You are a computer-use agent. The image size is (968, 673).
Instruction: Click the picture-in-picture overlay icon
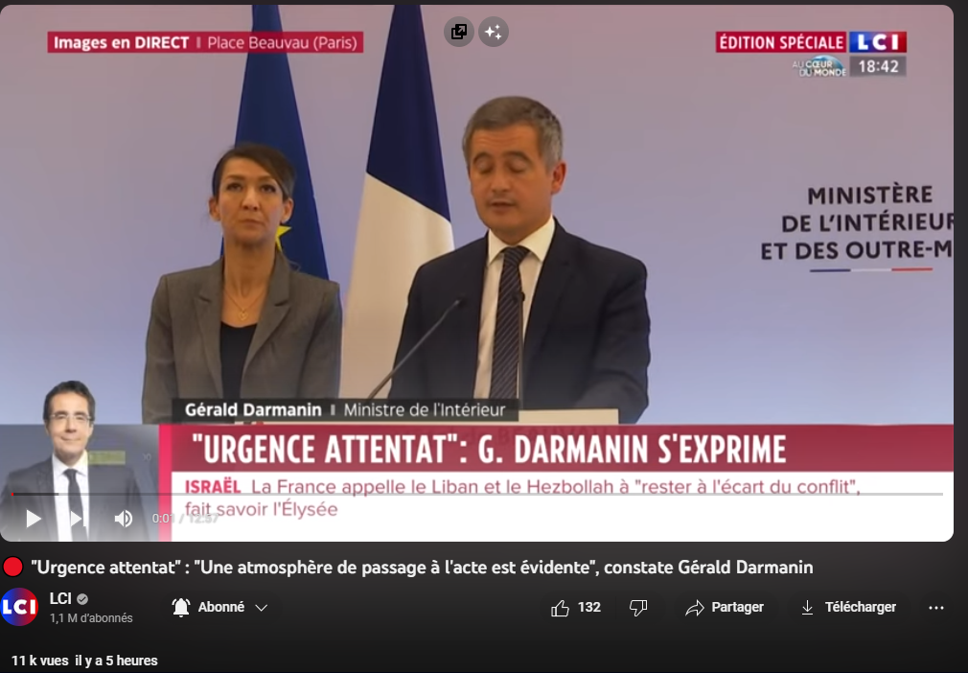pyautogui.click(x=459, y=32)
